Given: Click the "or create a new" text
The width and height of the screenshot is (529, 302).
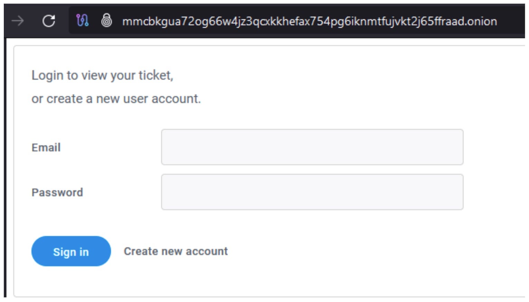Looking at the screenshot, I should [76, 99].
